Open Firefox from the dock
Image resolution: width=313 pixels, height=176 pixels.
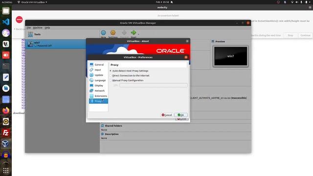tap(6, 110)
